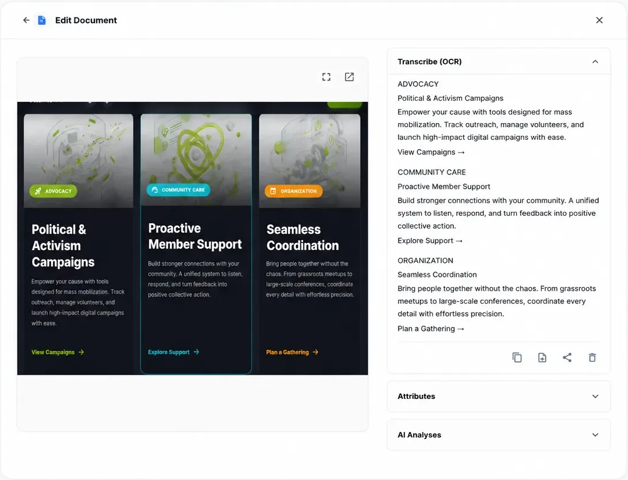The image size is (628, 480).
Task: Click the 'Empower your cause' transcription paragraph
Action: point(491,124)
